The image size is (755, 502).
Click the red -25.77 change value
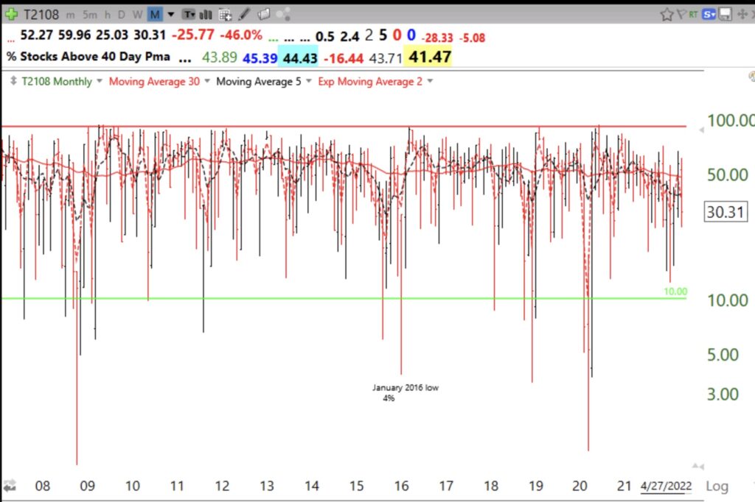pos(192,35)
